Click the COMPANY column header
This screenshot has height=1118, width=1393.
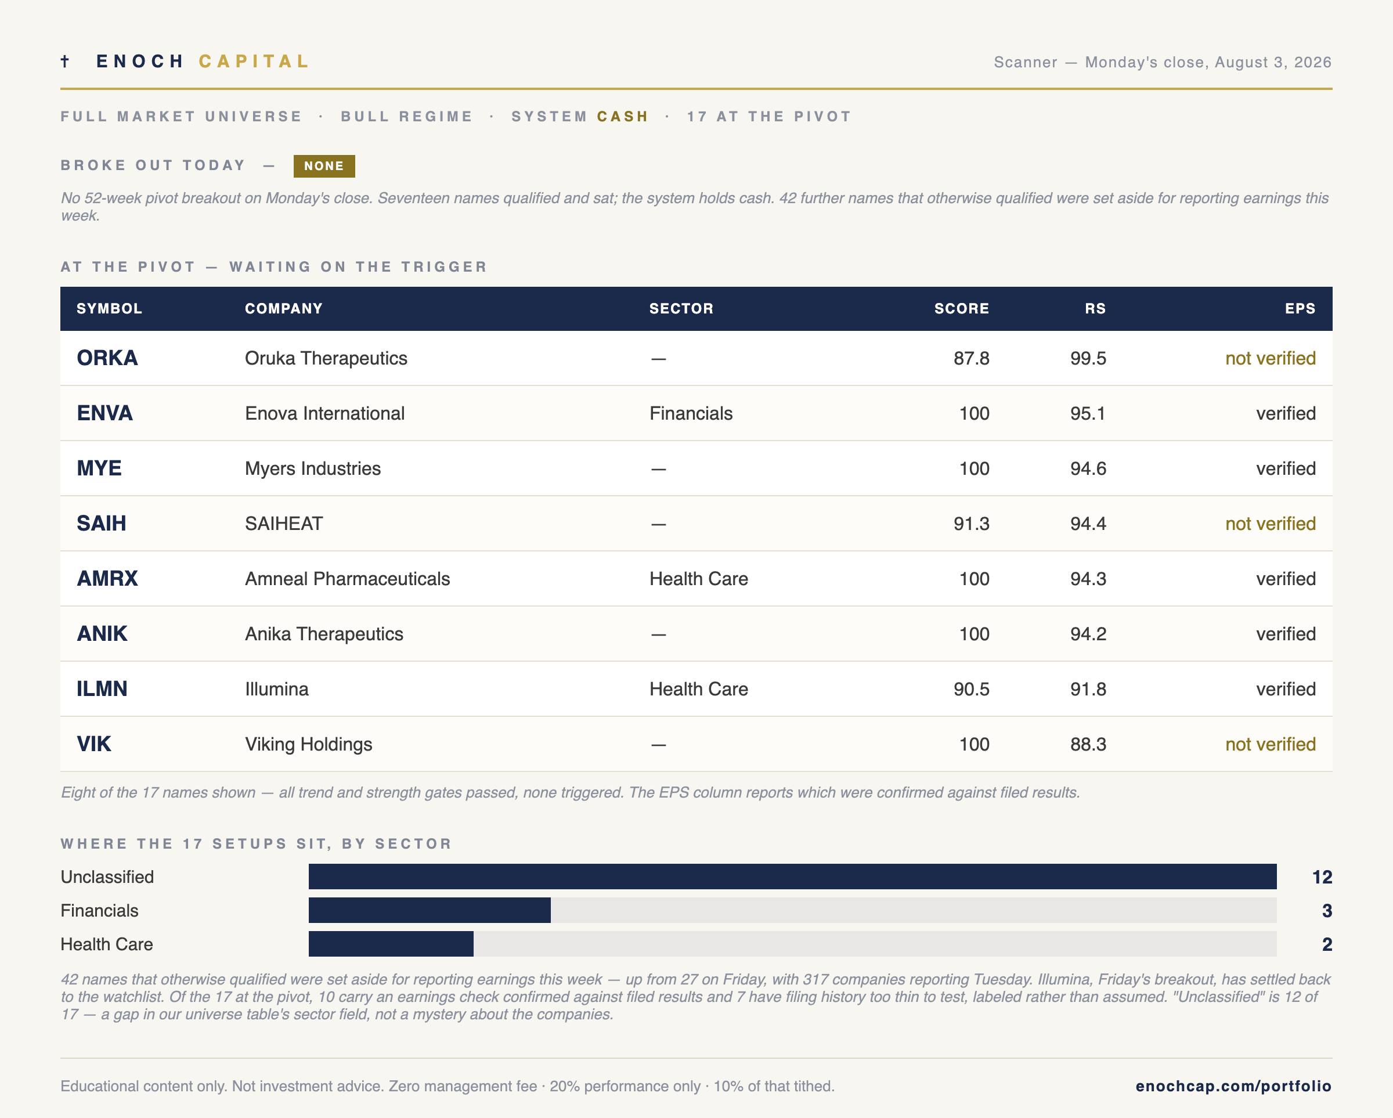(284, 308)
